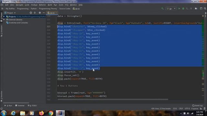Image resolution: width=207 pixels, height=116 pixels.
Task: Launch Internet Explorer from taskbar
Action: [x=13, y=113]
